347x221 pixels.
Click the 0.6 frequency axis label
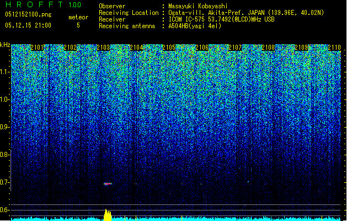pos(4,210)
